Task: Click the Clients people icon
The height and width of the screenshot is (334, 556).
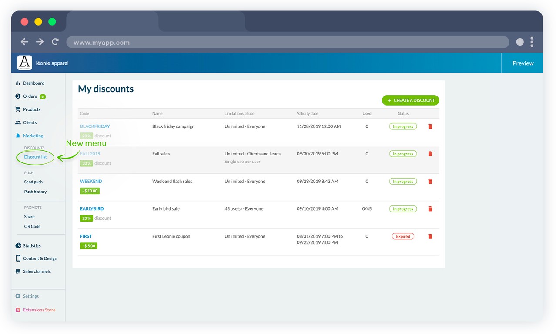Action: coord(18,122)
